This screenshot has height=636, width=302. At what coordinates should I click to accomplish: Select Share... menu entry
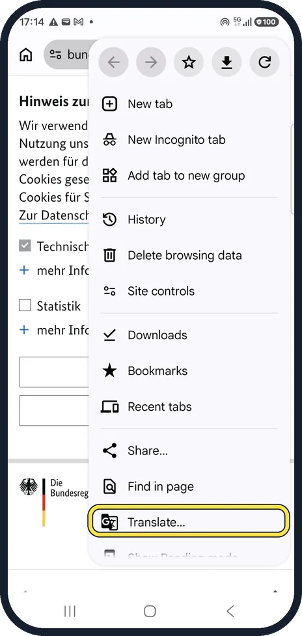tap(189, 450)
